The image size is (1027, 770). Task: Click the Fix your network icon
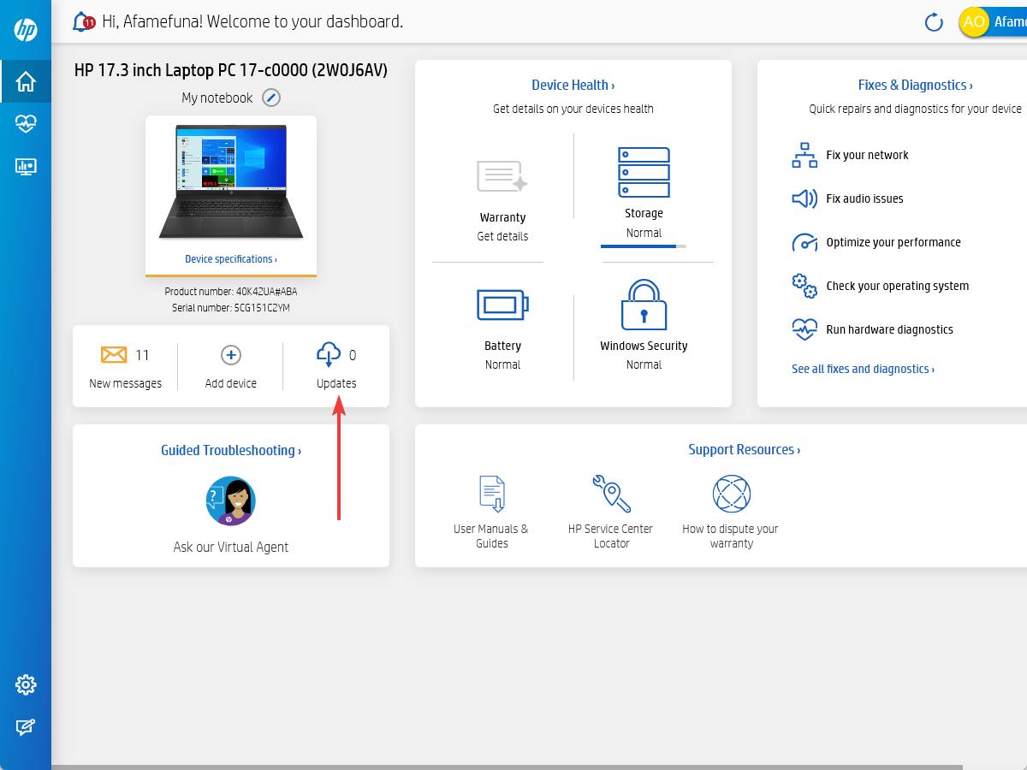tap(804, 155)
